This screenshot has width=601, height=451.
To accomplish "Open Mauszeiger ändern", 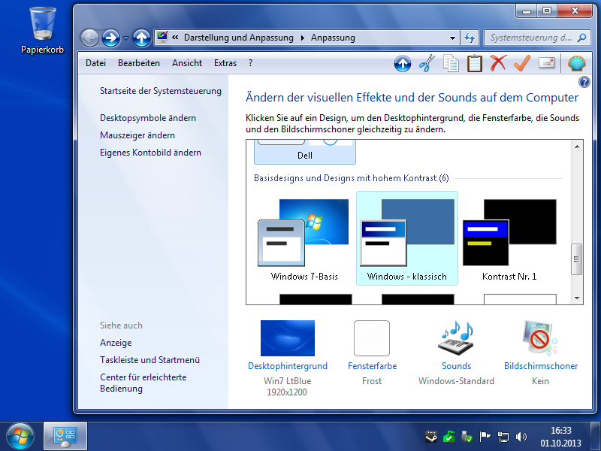I will 137,135.
